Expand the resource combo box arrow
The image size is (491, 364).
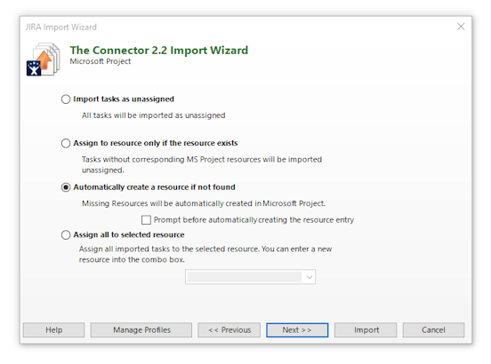click(x=310, y=277)
